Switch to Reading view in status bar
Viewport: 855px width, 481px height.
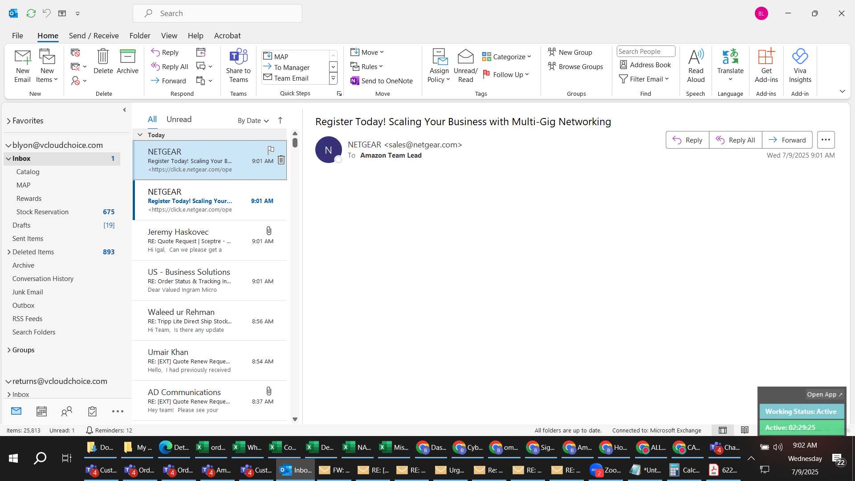pos(745,430)
